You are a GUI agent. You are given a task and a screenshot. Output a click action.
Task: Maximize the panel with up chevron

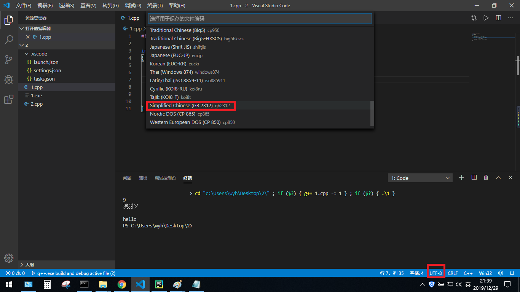[x=498, y=178]
